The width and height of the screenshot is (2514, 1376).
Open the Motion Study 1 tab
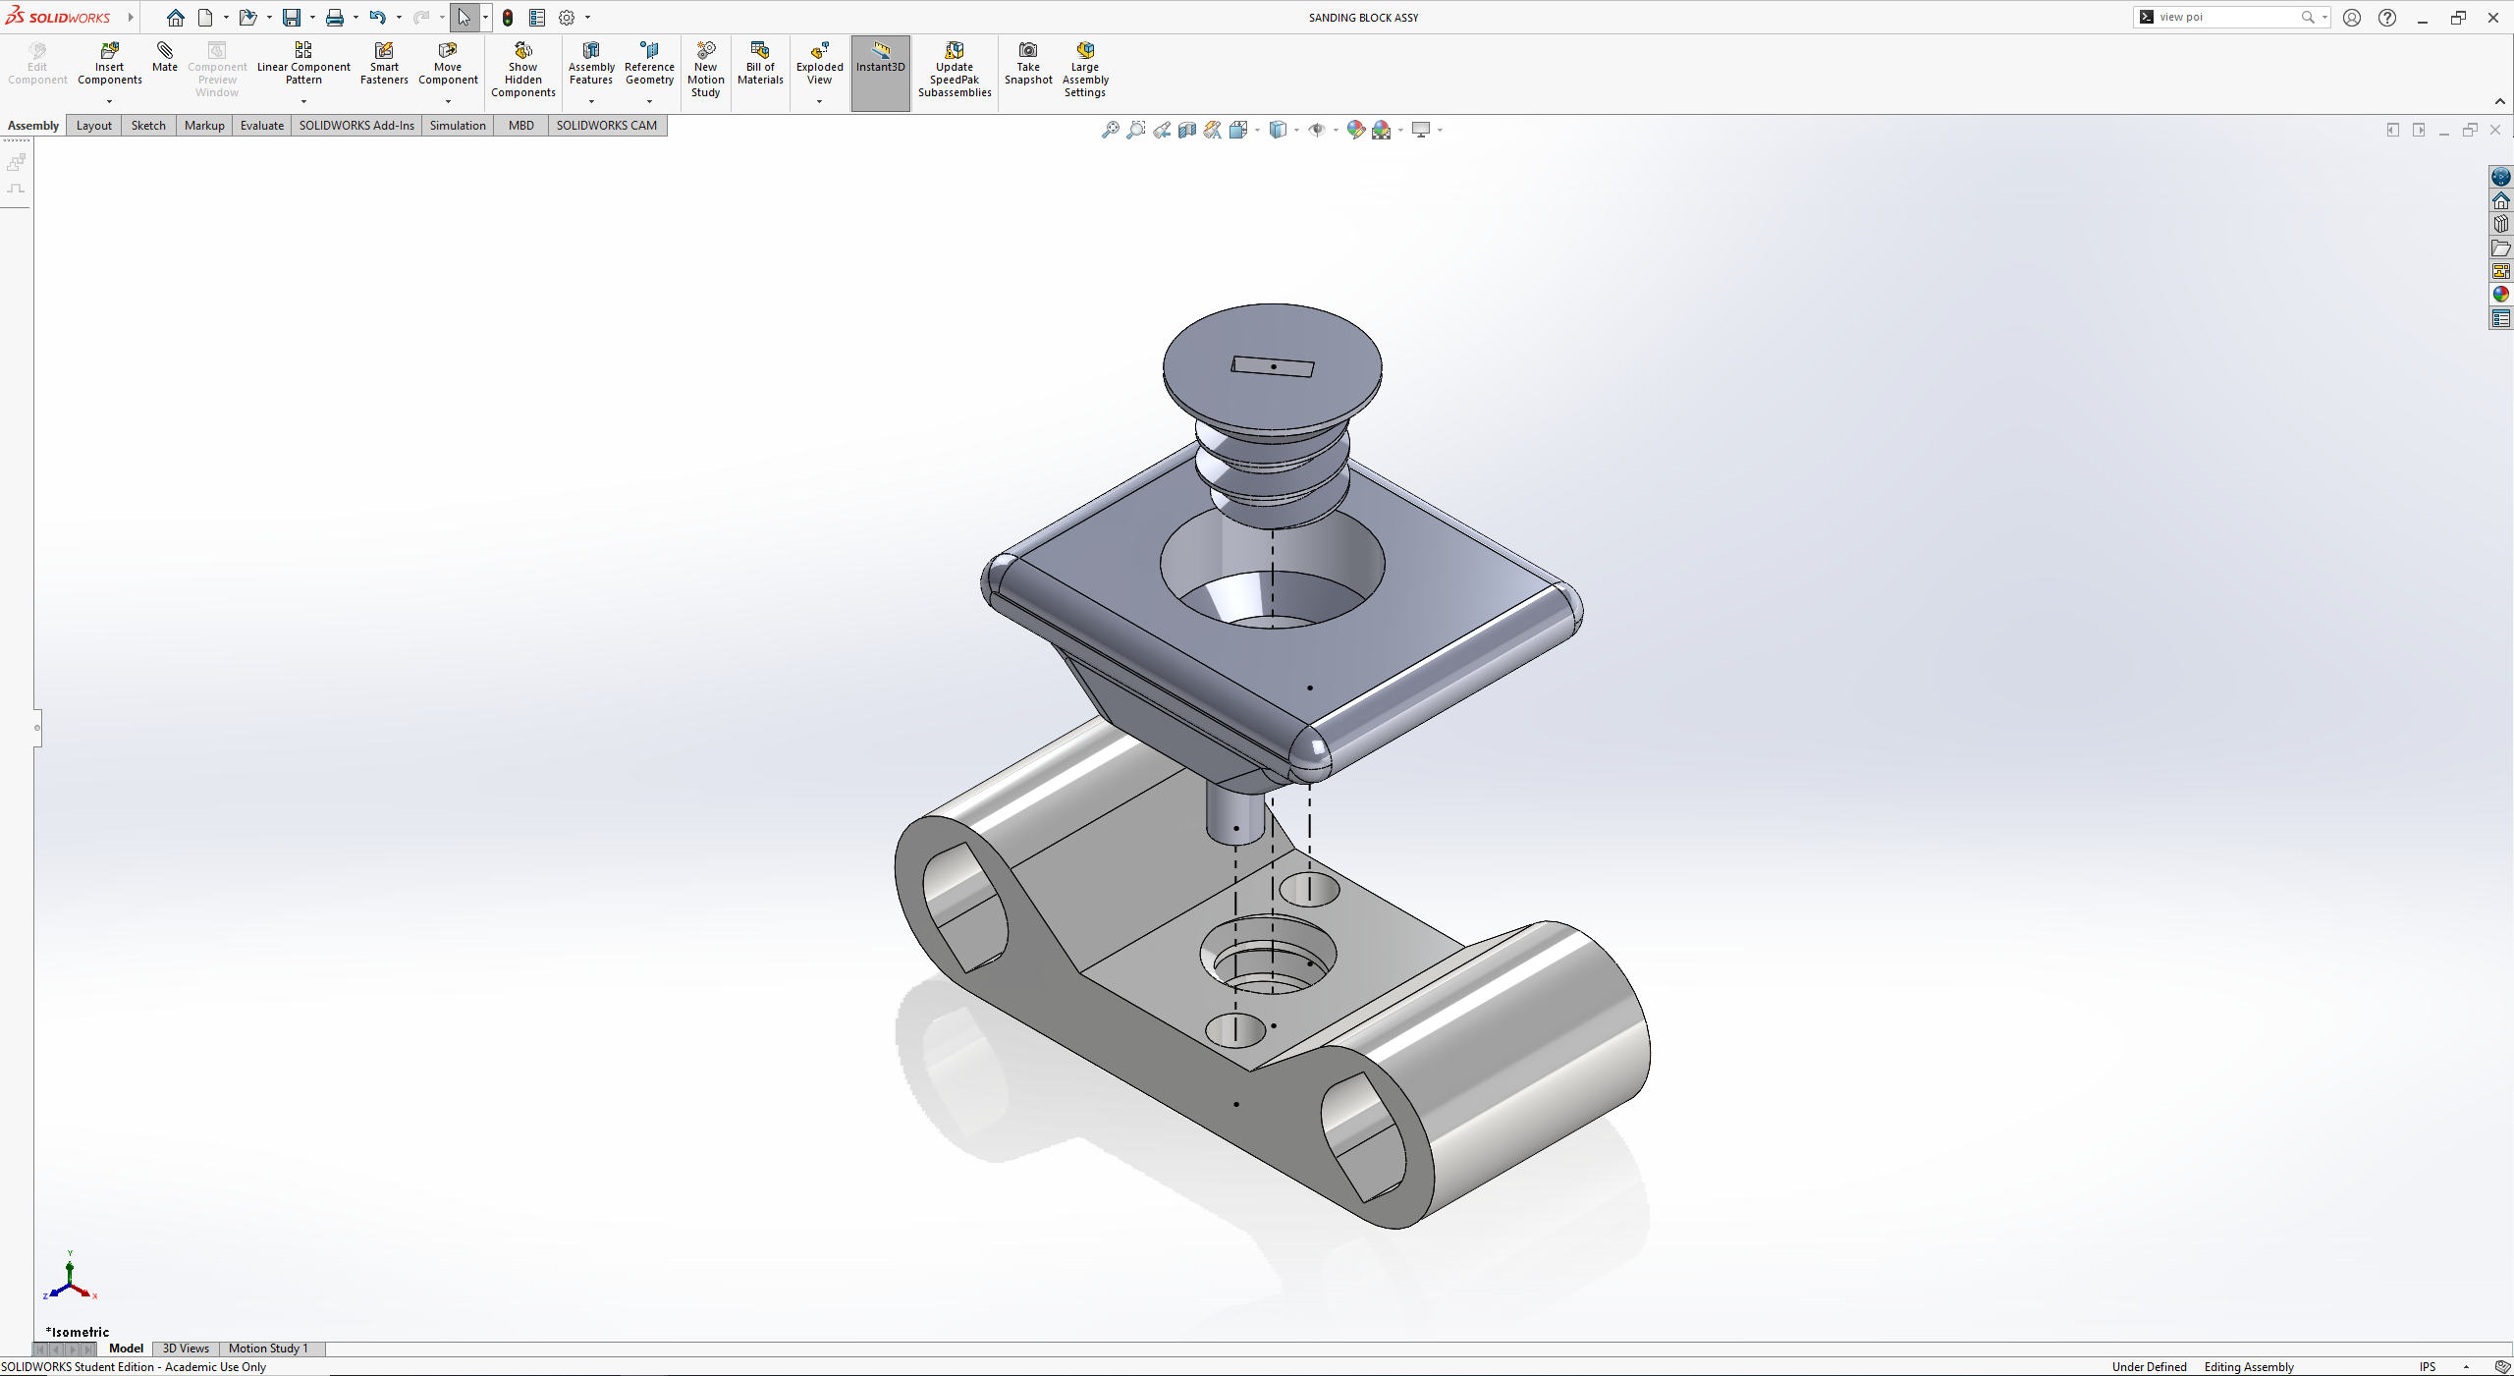coord(268,1348)
